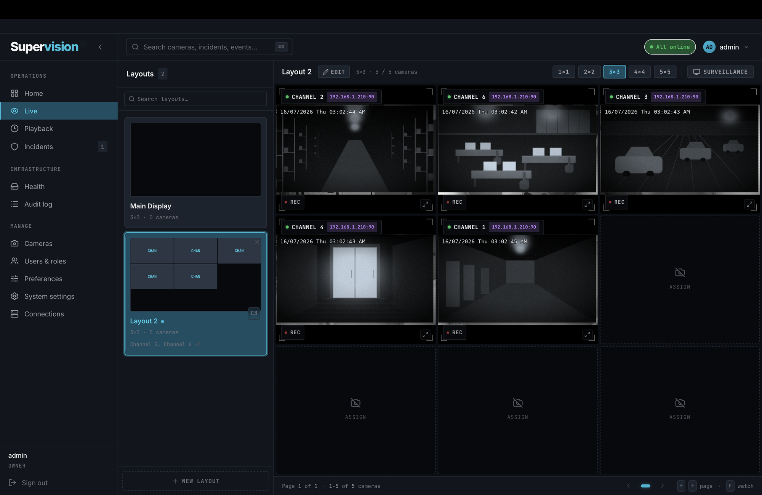Open Preferences in sidebar
Screen dimensions: 762x495
click(x=59, y=279)
